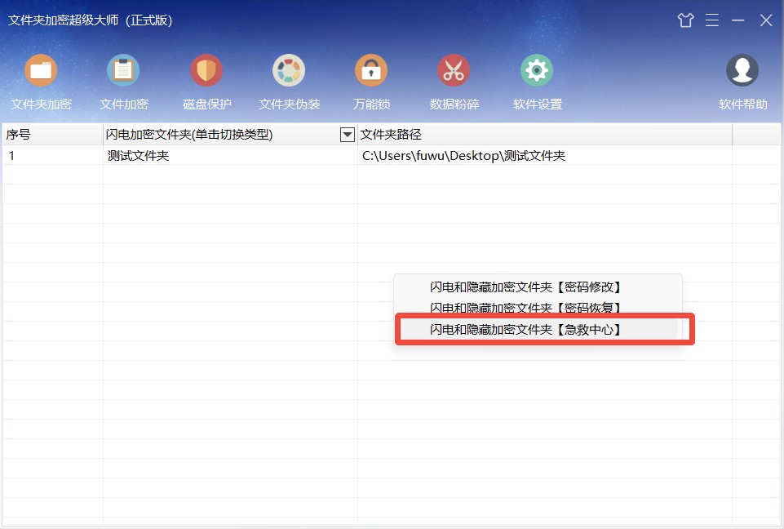
Task: Close the 文件夹加密超级大师 window
Action: click(x=766, y=20)
